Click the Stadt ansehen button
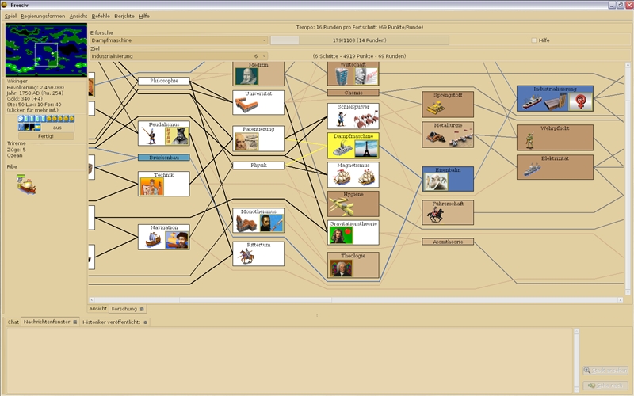Viewport: 634px width, 396px height. (605, 371)
